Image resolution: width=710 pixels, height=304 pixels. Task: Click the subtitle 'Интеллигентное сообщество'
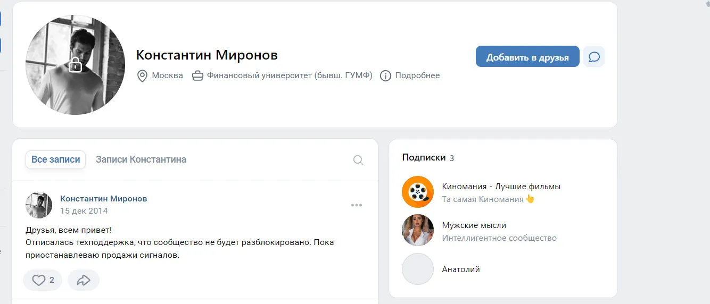pos(499,238)
